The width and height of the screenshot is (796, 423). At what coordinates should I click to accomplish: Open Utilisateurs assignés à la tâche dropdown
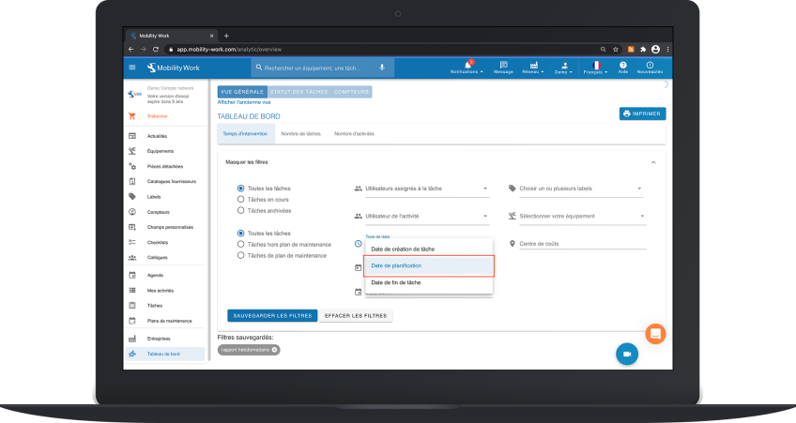click(426, 189)
